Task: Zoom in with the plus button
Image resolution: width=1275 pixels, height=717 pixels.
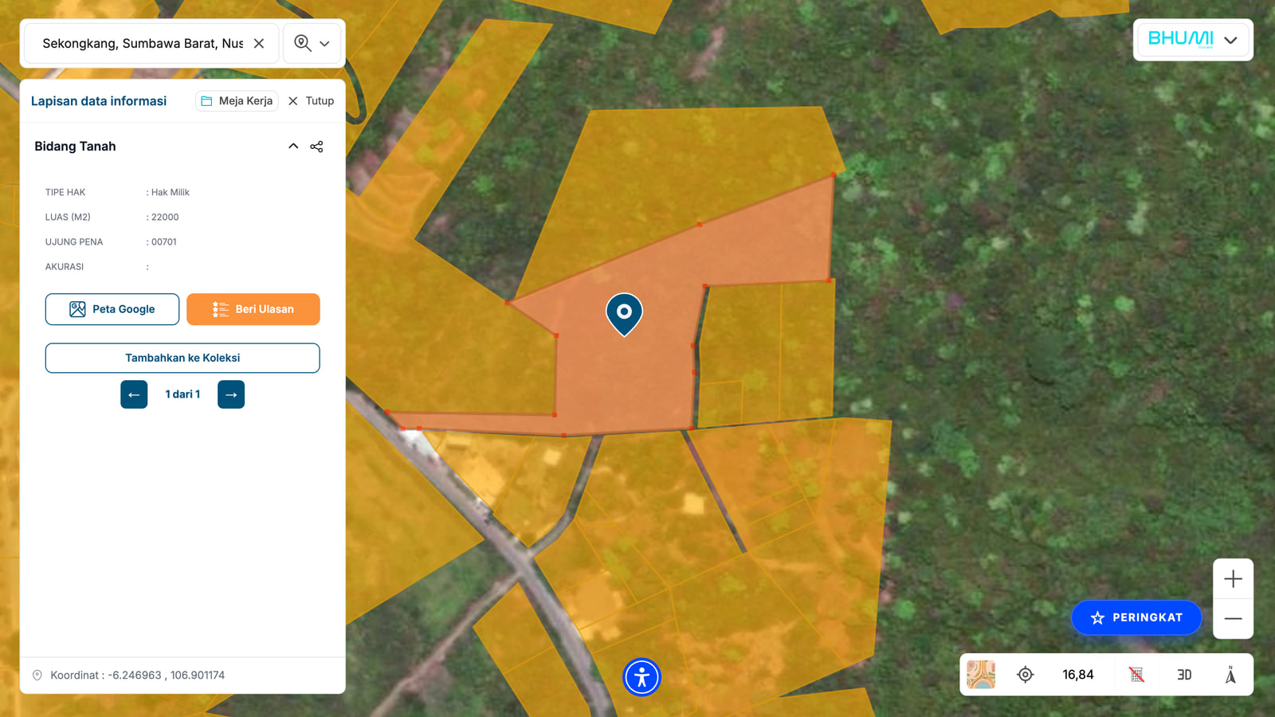Action: click(x=1233, y=579)
